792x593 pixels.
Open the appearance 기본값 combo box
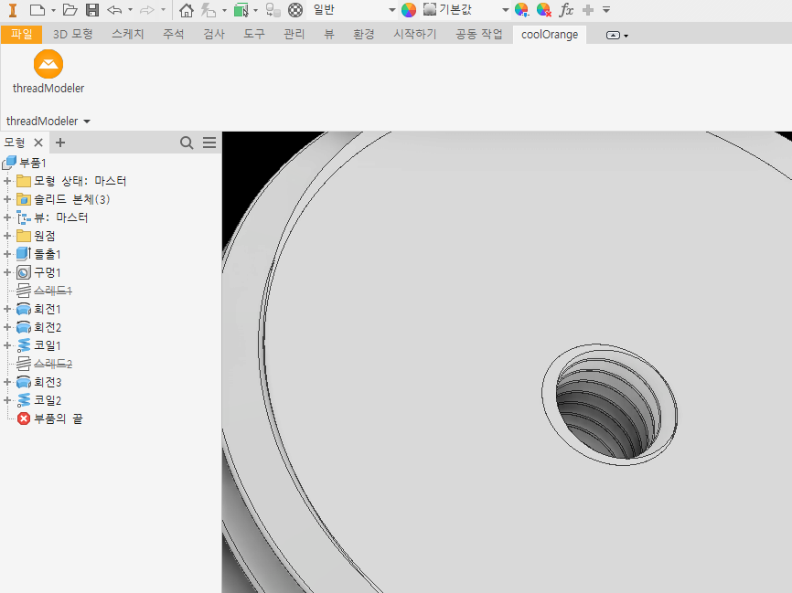(x=466, y=9)
